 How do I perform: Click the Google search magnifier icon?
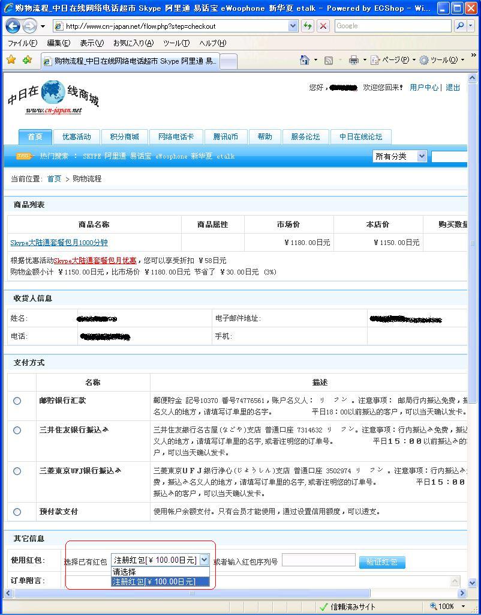pyautogui.click(x=460, y=26)
